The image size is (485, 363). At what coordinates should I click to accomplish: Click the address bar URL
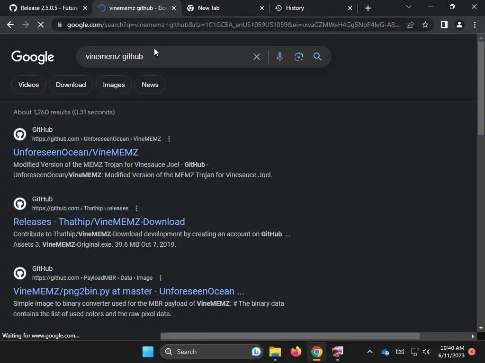point(233,25)
